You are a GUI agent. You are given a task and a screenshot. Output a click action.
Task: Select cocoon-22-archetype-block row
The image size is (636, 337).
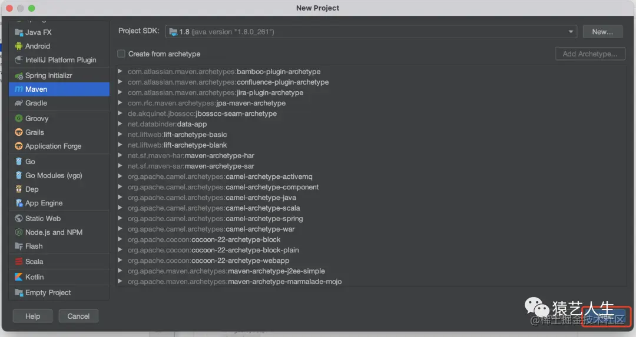[371, 240]
